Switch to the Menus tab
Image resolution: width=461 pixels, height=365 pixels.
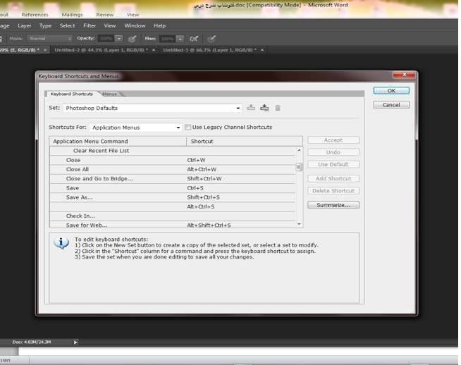tap(110, 94)
